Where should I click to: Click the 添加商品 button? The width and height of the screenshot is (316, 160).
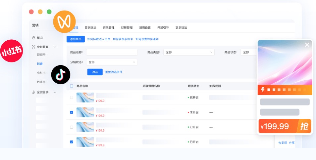76,39
